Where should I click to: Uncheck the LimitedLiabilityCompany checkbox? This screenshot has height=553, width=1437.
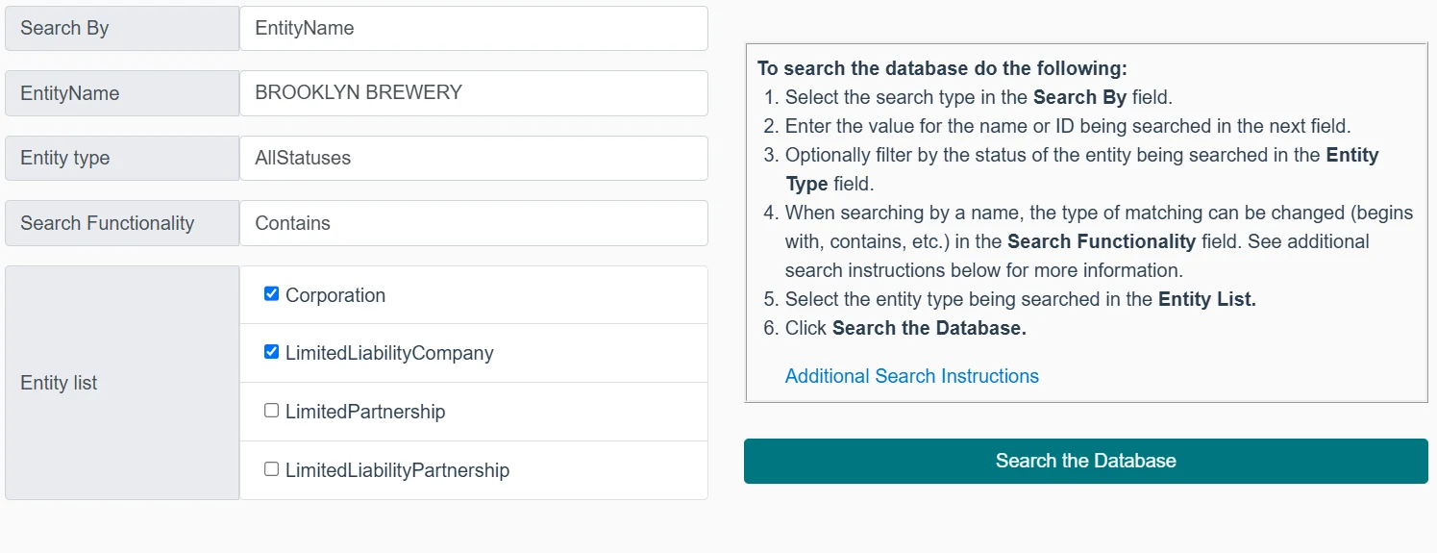pyautogui.click(x=271, y=352)
